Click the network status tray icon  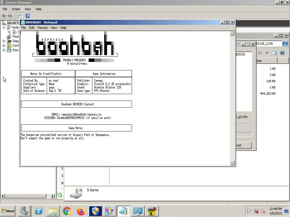coord(256,211)
